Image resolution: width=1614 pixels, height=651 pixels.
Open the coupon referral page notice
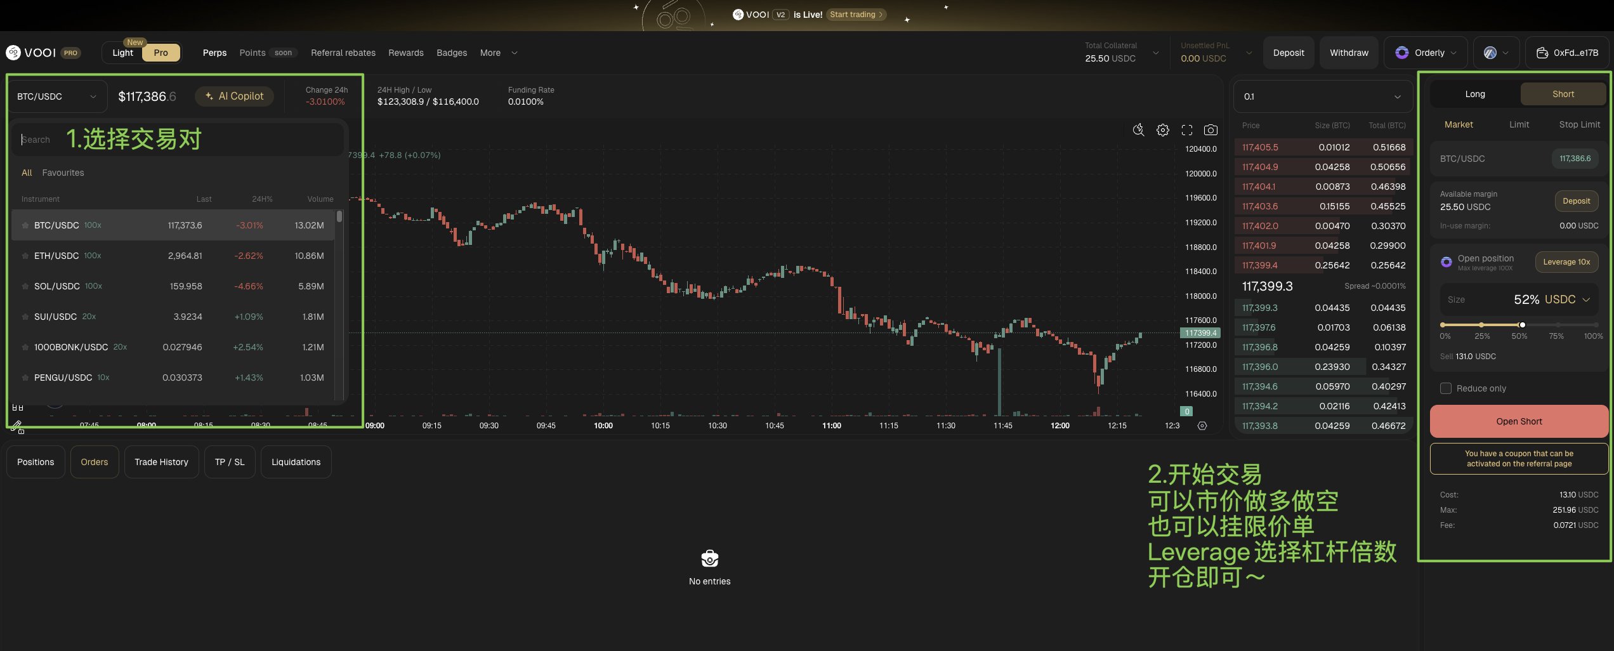click(1519, 459)
